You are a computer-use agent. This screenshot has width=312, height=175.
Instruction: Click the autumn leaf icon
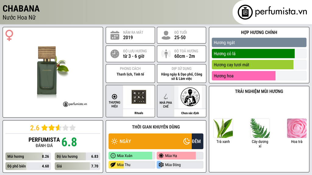tap(113, 165)
